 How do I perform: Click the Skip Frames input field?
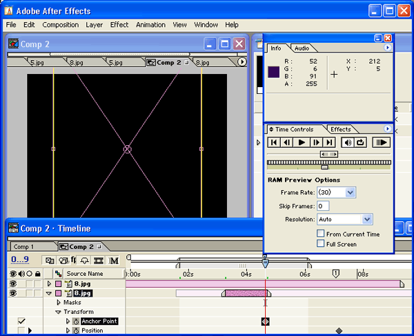[x=323, y=206]
